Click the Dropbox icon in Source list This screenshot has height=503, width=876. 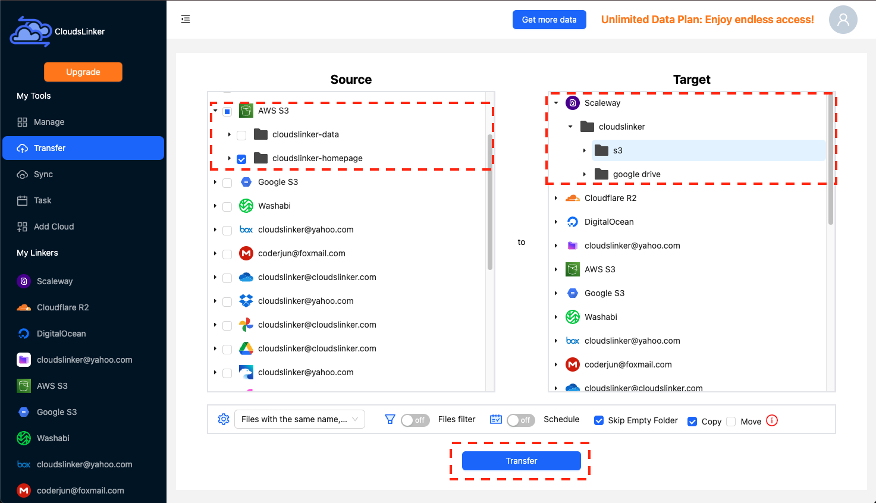(246, 301)
